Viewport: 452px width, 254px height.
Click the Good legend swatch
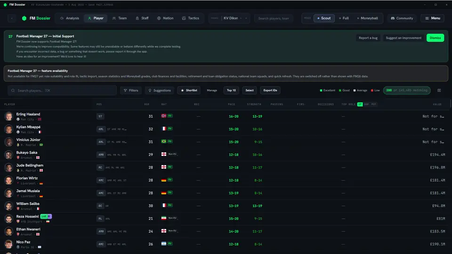pyautogui.click(x=340, y=90)
